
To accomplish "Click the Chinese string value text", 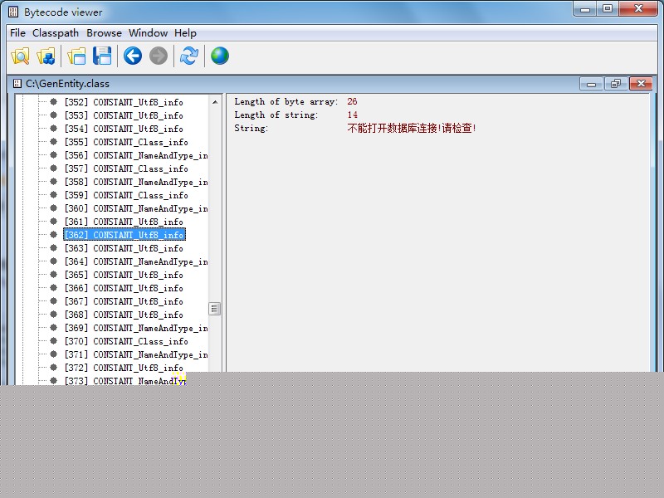I will (x=411, y=128).
